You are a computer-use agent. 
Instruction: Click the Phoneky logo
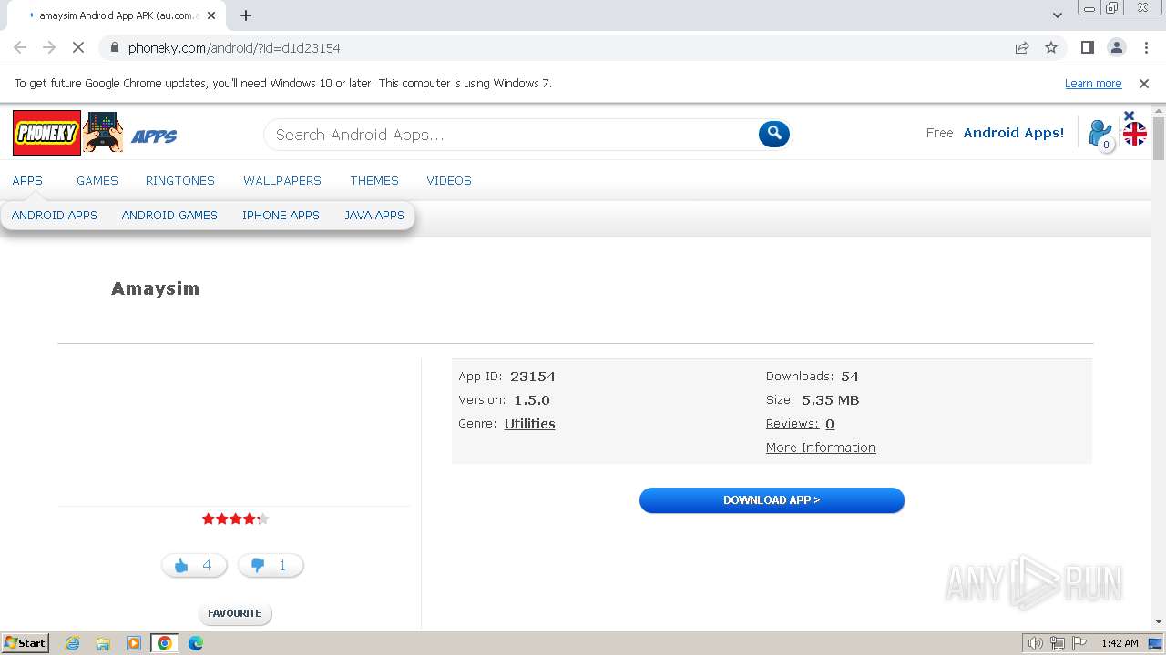click(46, 133)
